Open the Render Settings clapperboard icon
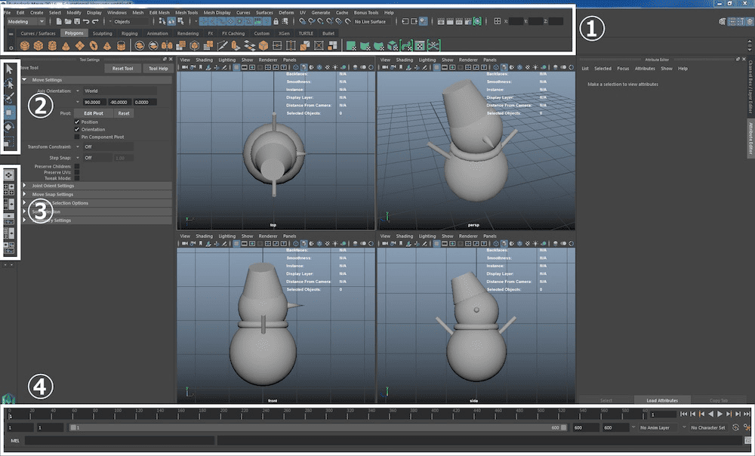The width and height of the screenshot is (755, 456). [x=467, y=21]
